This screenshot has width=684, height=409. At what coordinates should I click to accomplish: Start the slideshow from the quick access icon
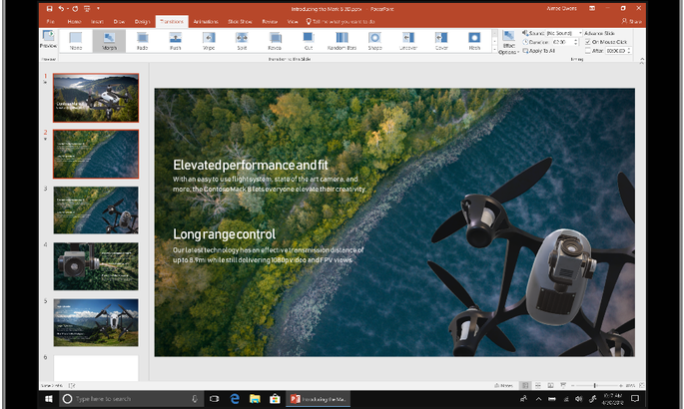(x=87, y=8)
